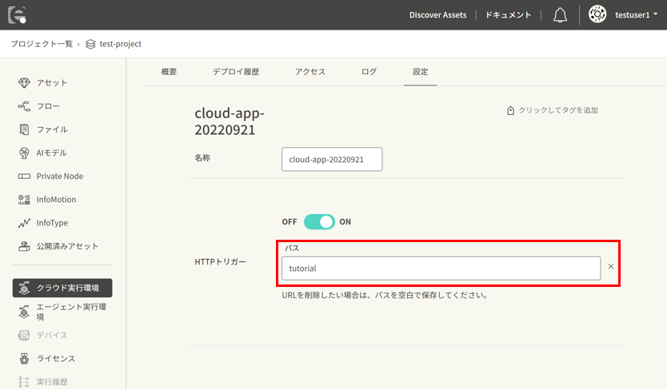The height and width of the screenshot is (390, 667).
Task: Click the パス input containing tutorial
Action: [441, 269]
